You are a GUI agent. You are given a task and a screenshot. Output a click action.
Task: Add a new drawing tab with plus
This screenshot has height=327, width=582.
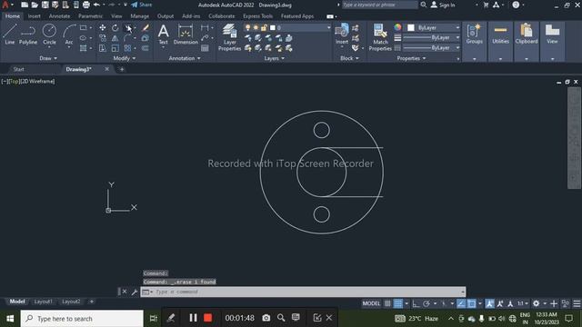click(122, 69)
